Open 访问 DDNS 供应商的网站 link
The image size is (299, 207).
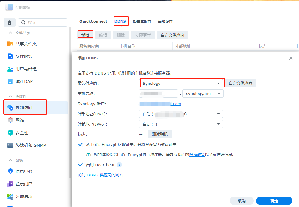(x=100, y=175)
